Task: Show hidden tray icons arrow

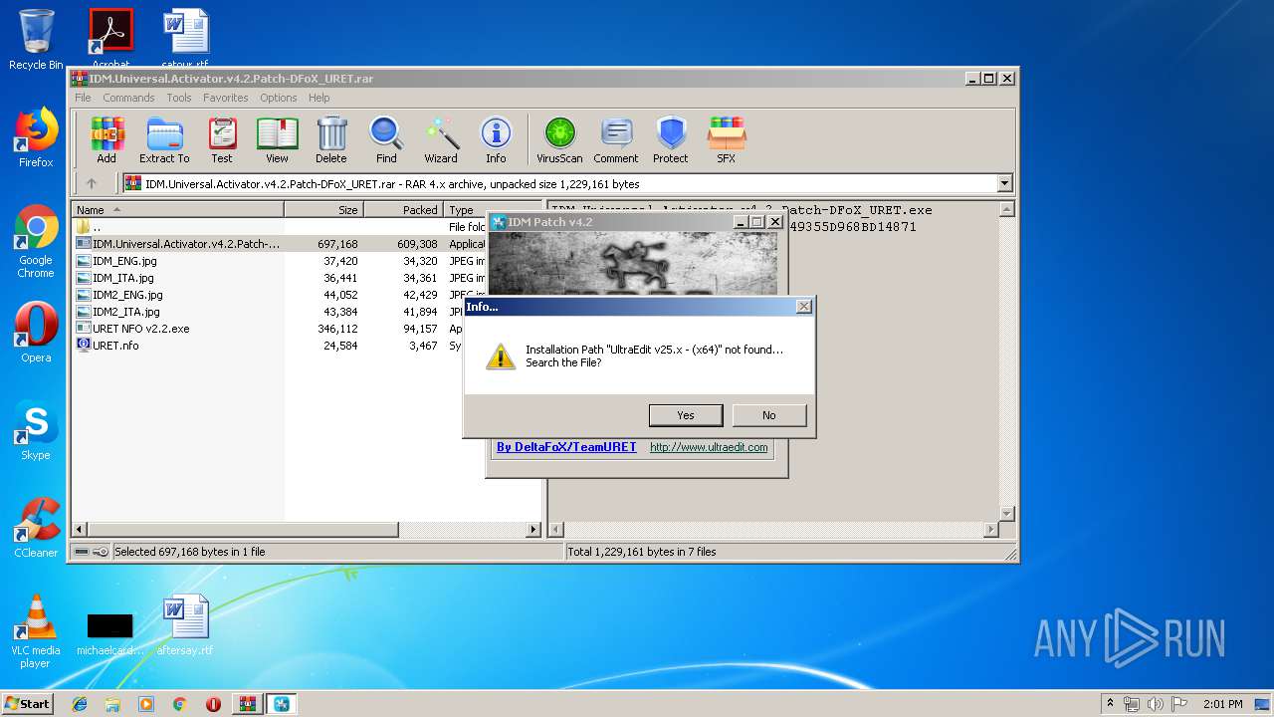Action: point(1110,704)
